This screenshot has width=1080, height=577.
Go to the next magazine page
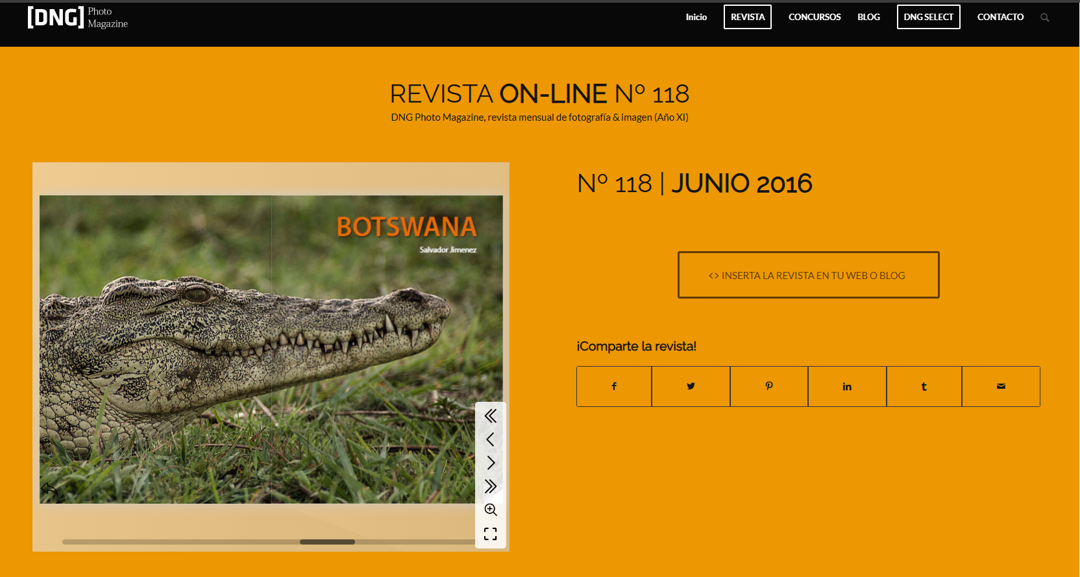pyautogui.click(x=491, y=463)
